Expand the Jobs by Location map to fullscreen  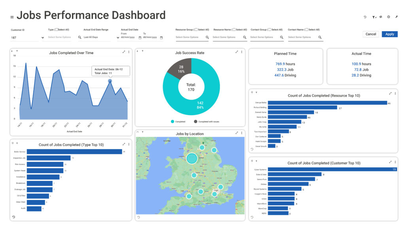[237, 133]
